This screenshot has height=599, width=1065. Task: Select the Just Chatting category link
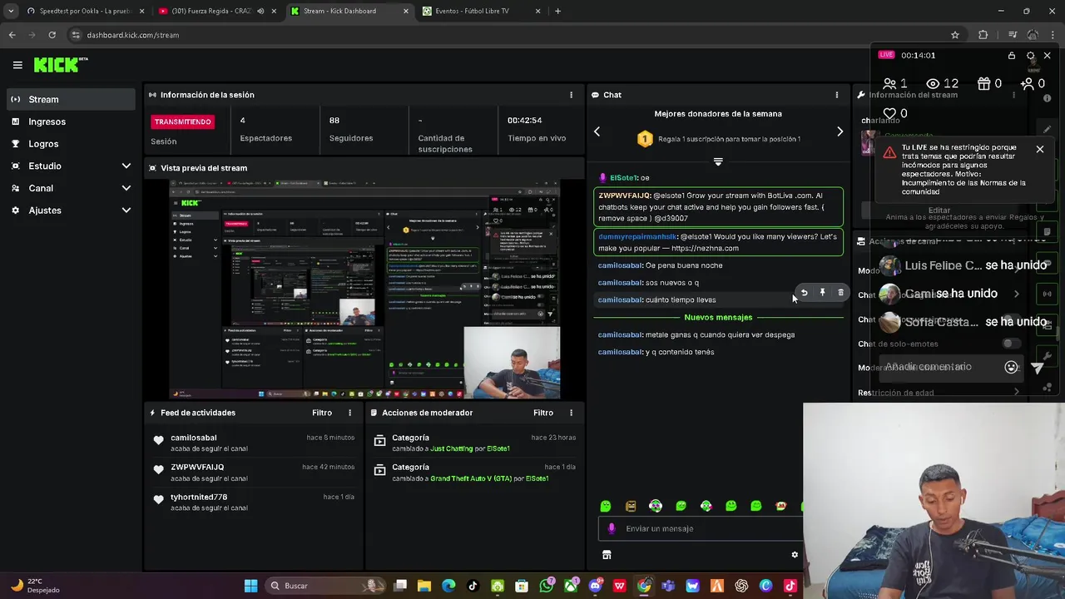(451, 448)
